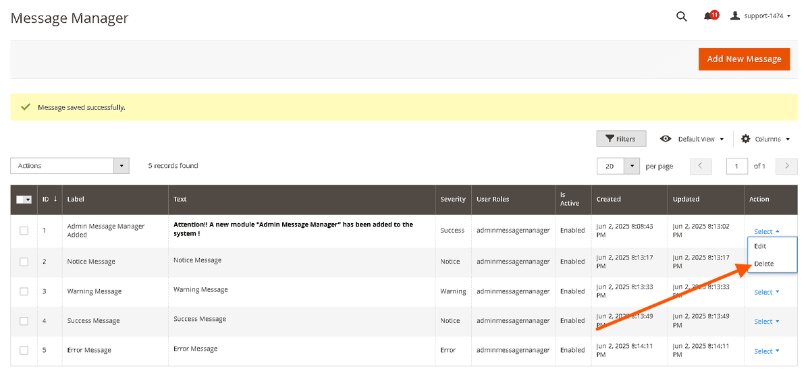
Task: Click the search magnifier icon
Action: coord(681,16)
